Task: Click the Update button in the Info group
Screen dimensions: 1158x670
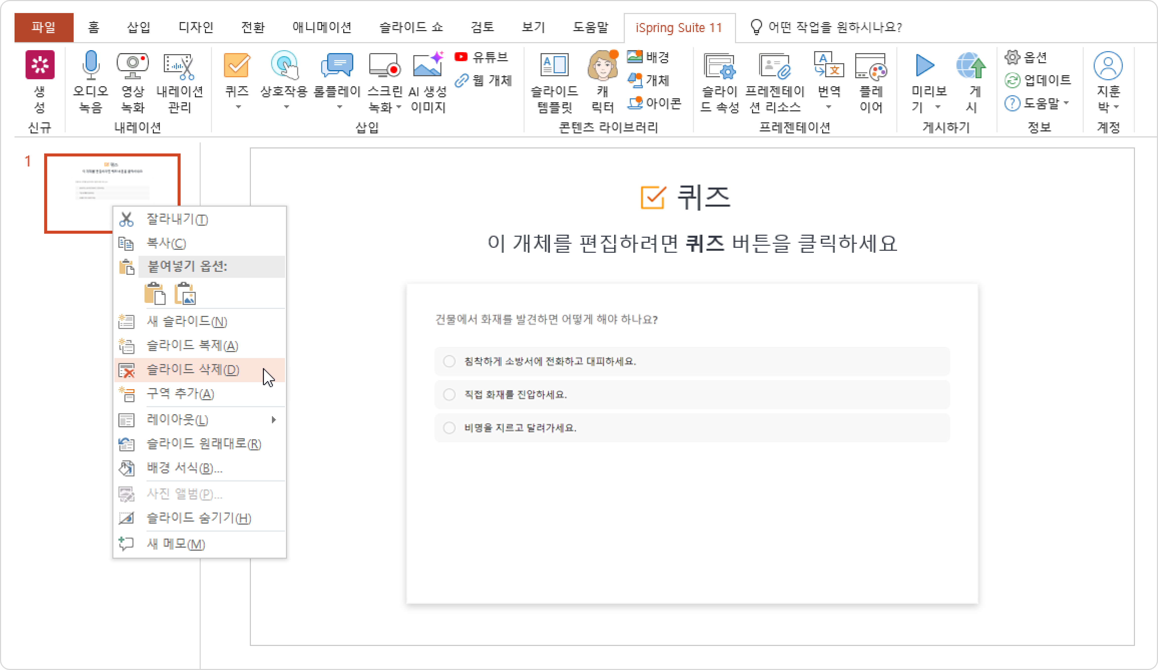Action: coord(1038,80)
